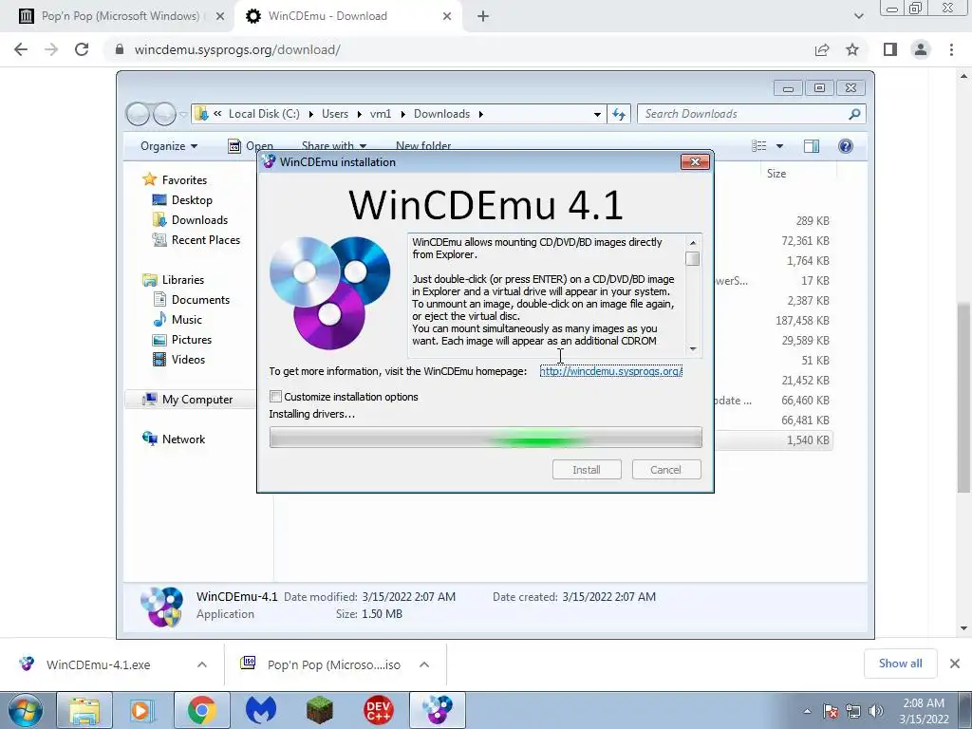Expand arrow after Downloads breadcrumb

[481, 114]
